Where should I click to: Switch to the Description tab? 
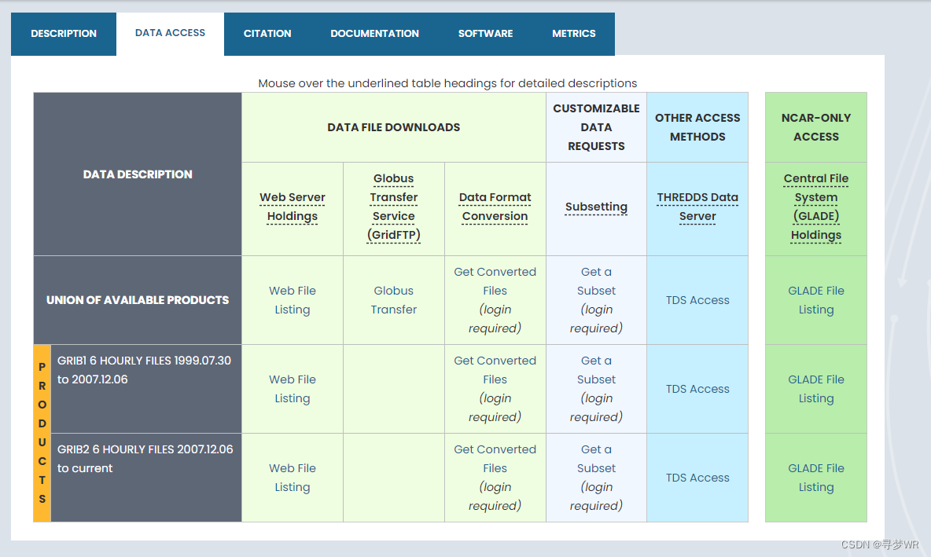coord(64,34)
